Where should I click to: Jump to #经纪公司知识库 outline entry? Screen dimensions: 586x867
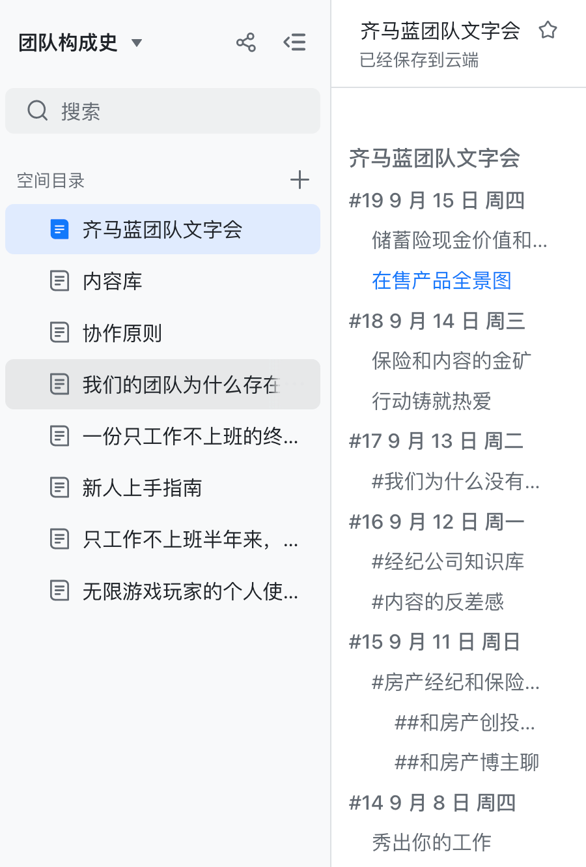coord(448,561)
